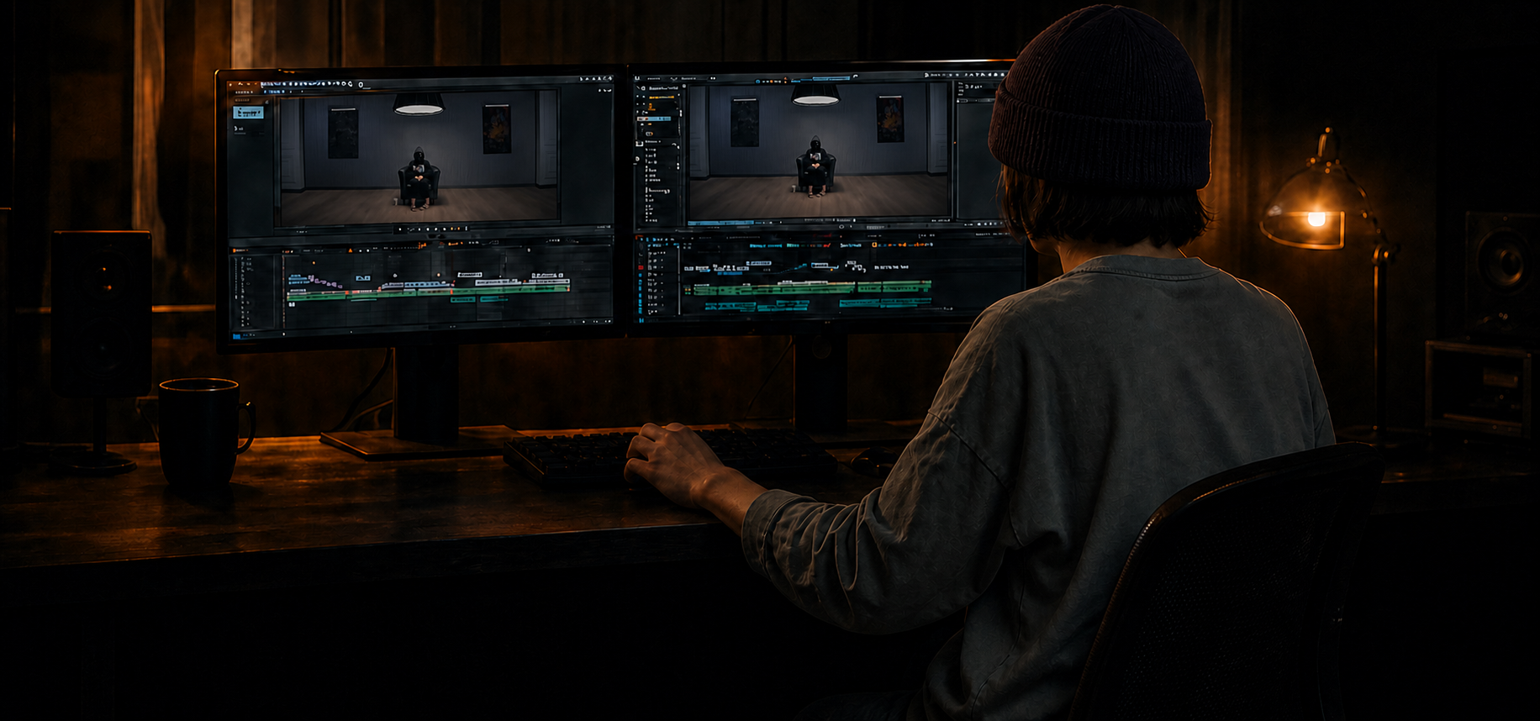Viewport: 1540px width, 721px height.
Task: Click the orange triangle marker above left monitor's timeline
Action: click(x=350, y=250)
